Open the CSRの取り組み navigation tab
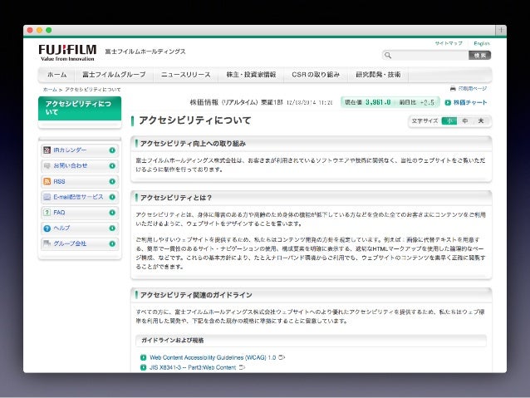530x398 pixels. pos(316,75)
